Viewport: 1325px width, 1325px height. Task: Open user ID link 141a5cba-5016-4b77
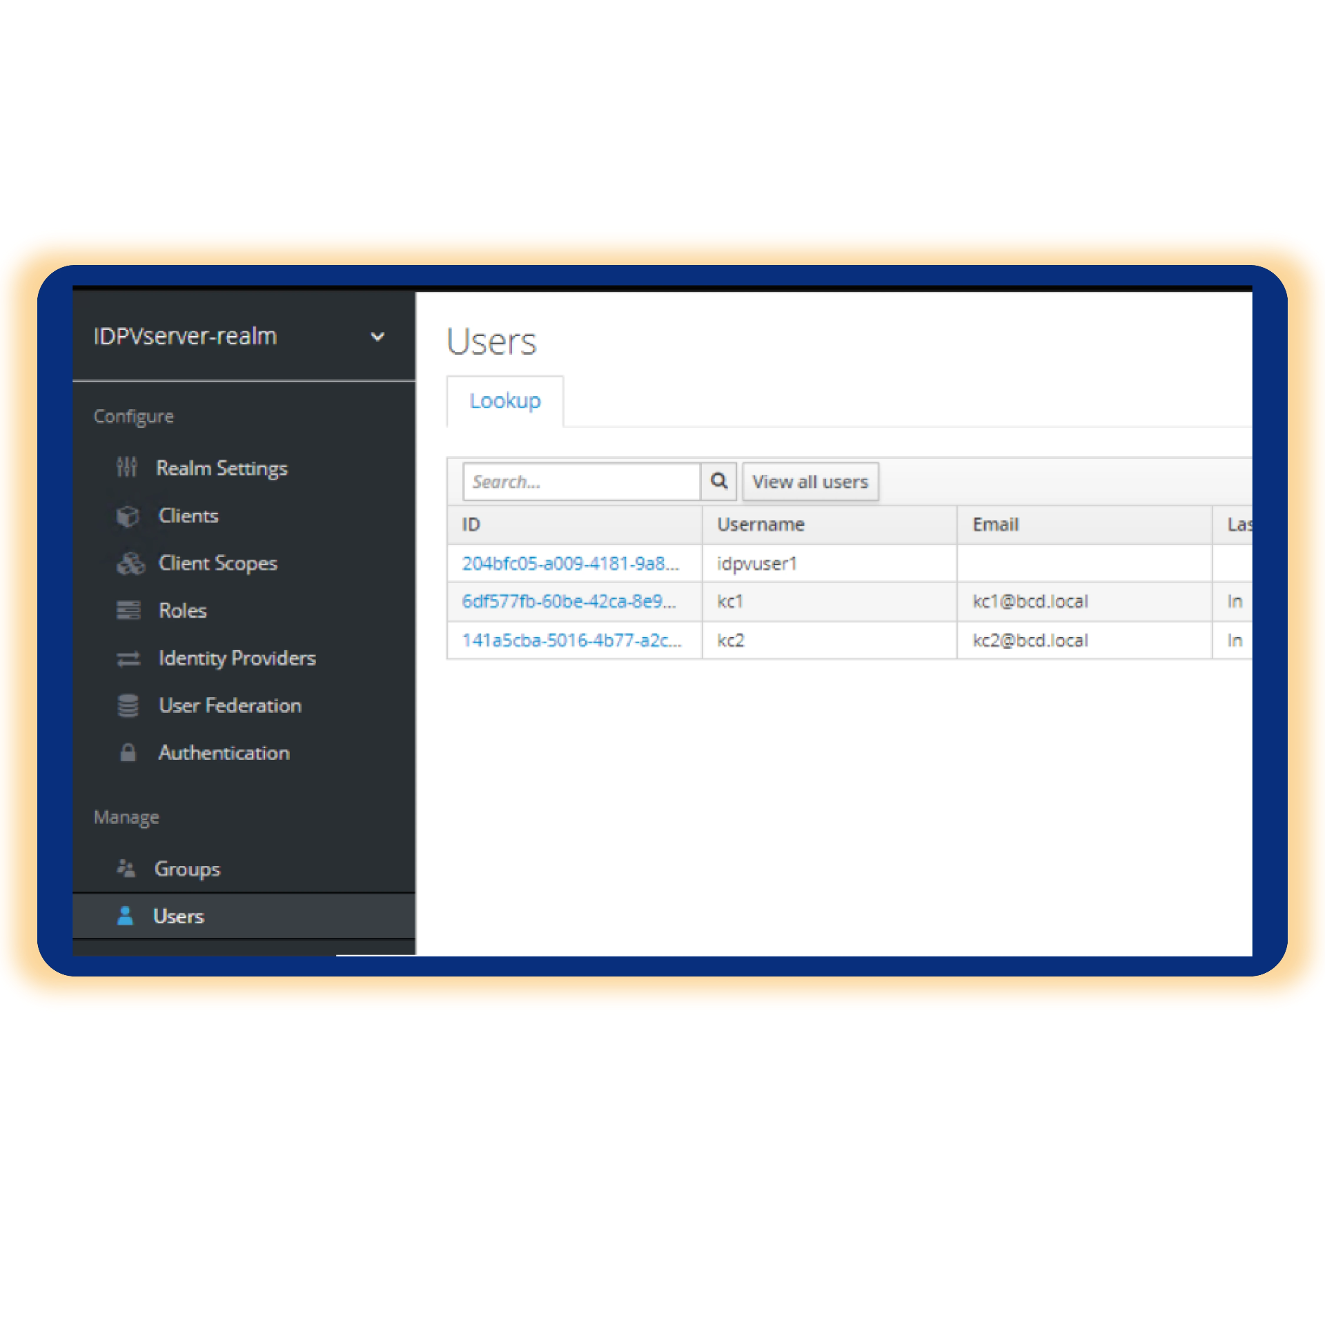tap(571, 640)
